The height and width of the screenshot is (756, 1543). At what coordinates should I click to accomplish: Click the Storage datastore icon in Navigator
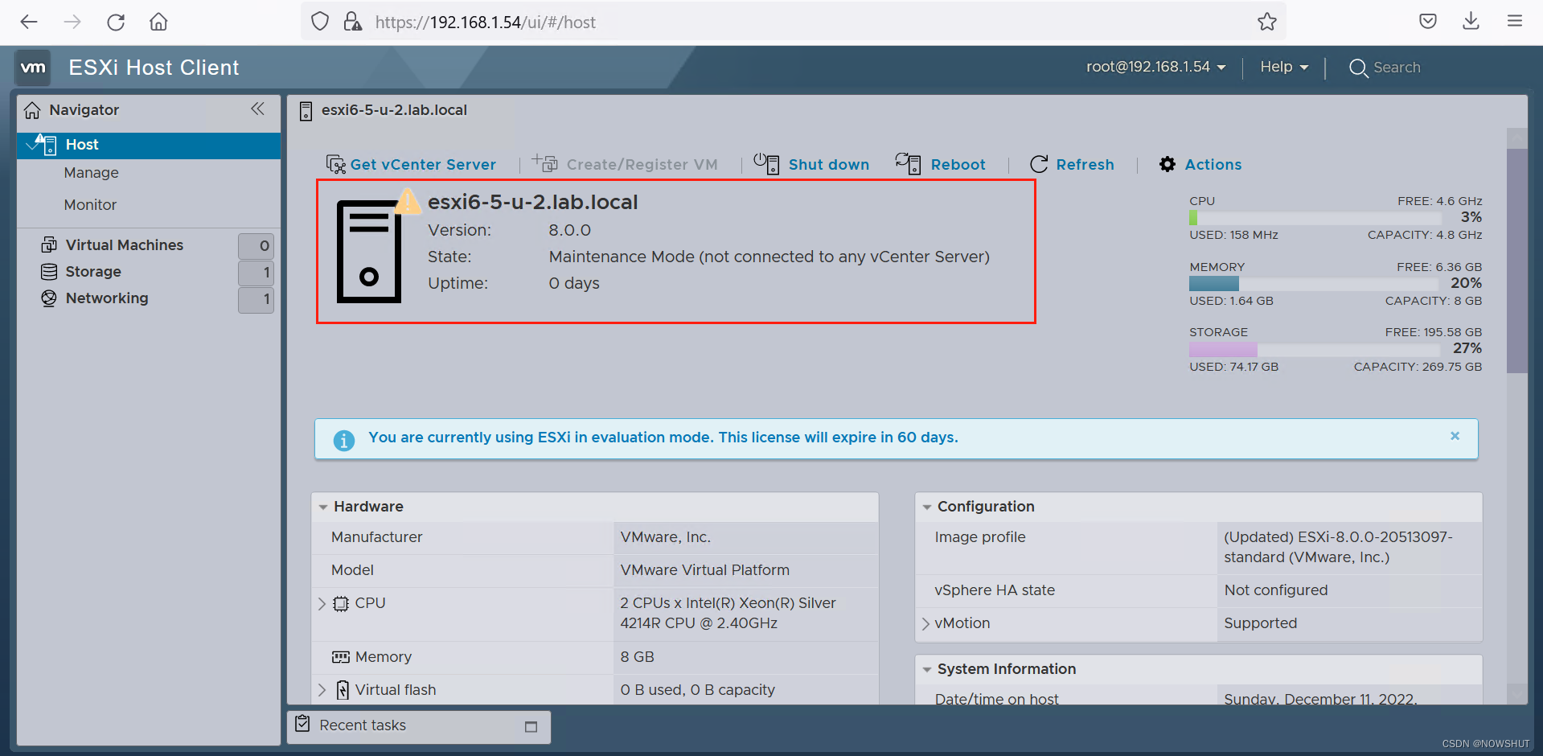(49, 272)
